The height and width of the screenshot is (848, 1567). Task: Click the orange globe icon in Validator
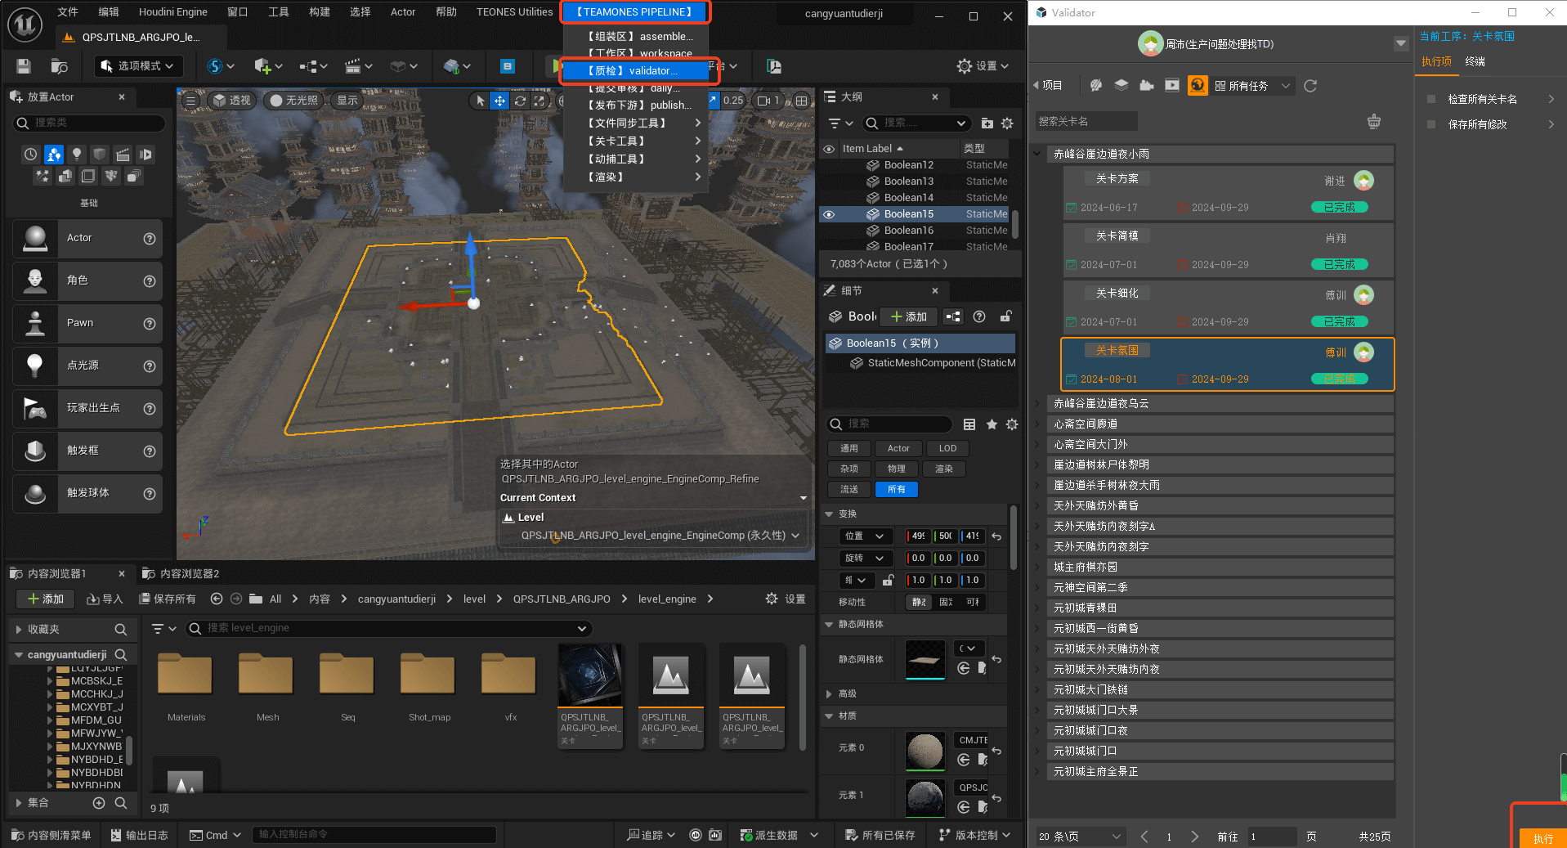coord(1198,85)
